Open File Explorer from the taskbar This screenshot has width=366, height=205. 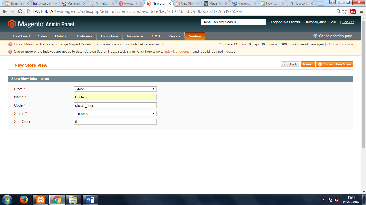[x=73, y=200]
